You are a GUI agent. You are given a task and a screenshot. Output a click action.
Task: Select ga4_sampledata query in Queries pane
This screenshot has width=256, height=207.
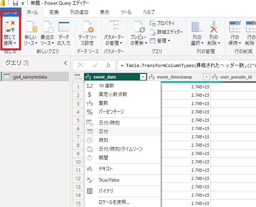coord(35,77)
